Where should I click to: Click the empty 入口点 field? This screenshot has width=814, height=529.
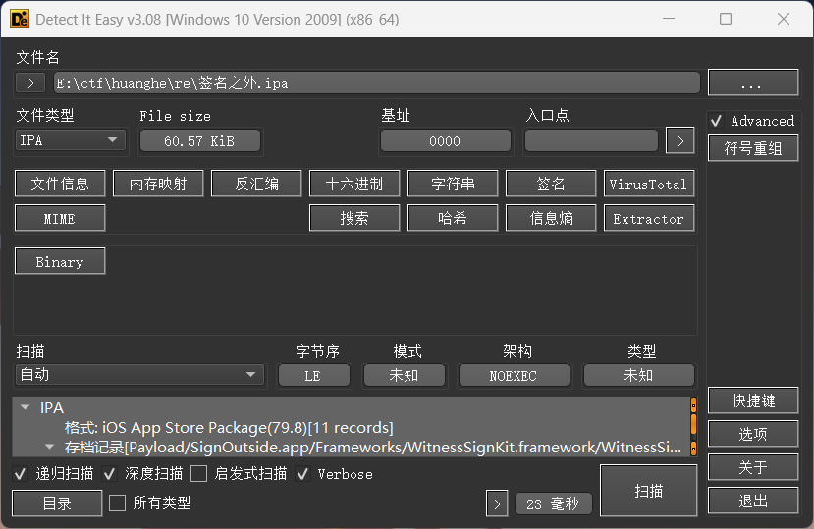591,140
